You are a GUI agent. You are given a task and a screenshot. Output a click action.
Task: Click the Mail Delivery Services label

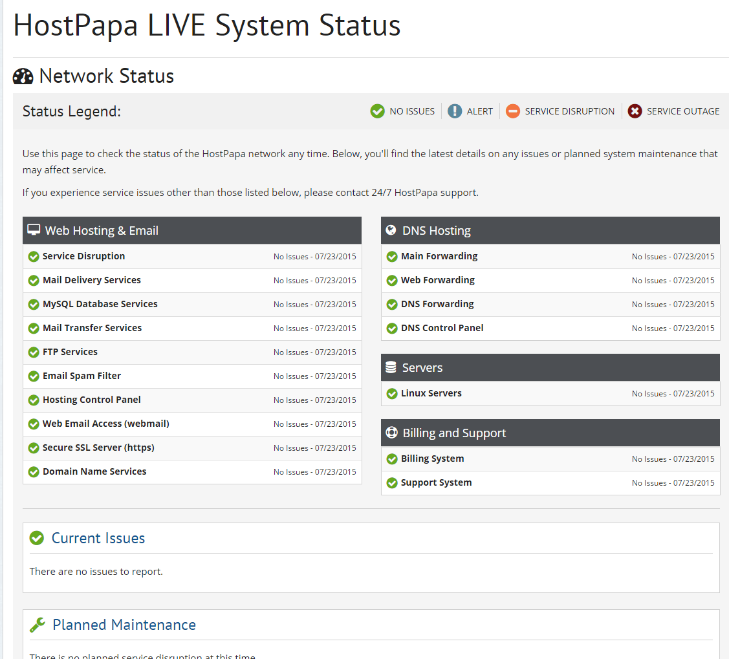click(92, 280)
